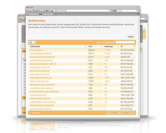Open the www.service.opodo.de link
The image size is (166, 133).
pyautogui.click(x=40, y=71)
